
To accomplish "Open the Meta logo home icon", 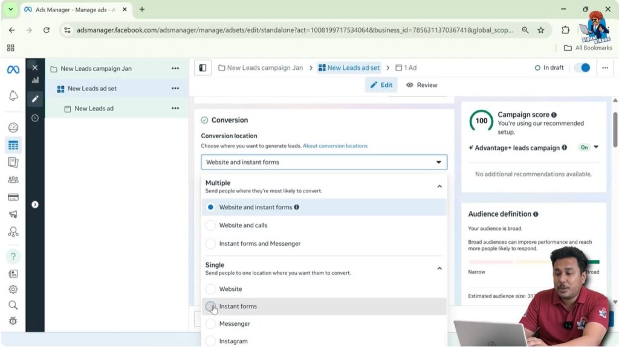I will (x=13, y=70).
